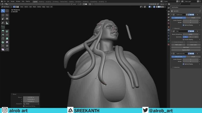202x113 pixels.
Task: Remove the Skin modifier with its X
Action: coord(197,31)
